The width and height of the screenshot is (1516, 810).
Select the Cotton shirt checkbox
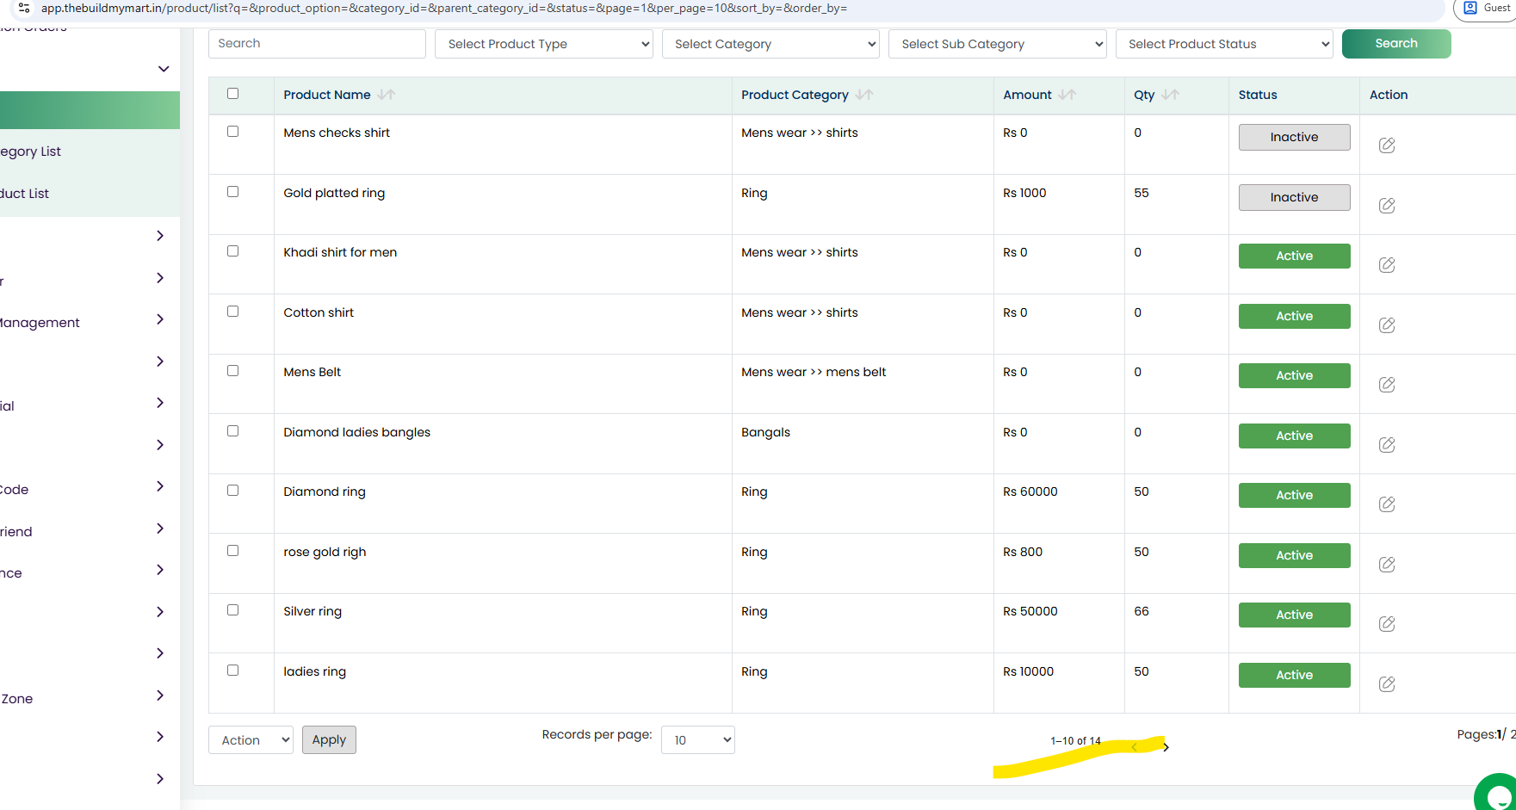coord(232,312)
